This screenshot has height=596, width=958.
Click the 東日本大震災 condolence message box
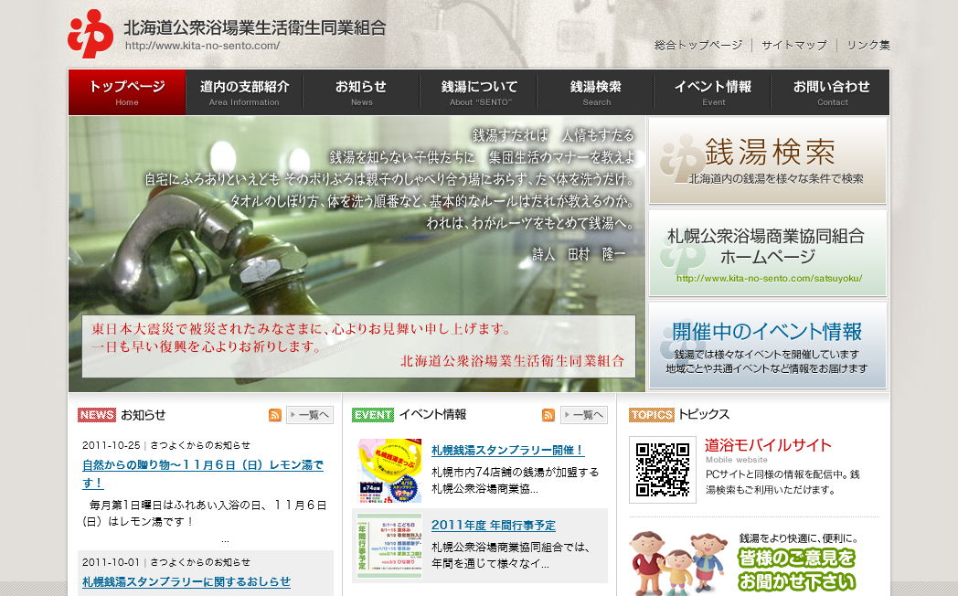click(358, 346)
